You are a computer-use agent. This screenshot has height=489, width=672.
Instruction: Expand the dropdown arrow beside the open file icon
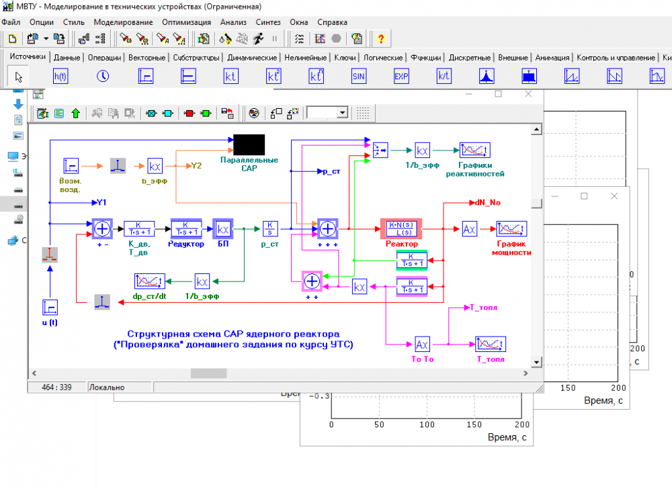coord(45,38)
